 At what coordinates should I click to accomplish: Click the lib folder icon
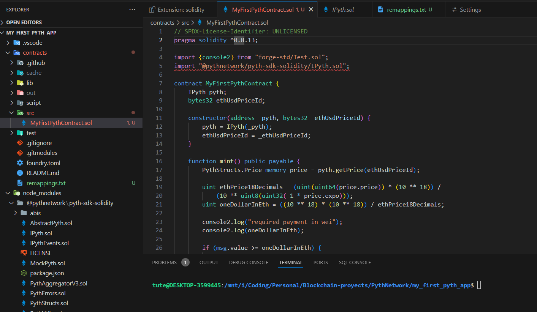coord(20,83)
